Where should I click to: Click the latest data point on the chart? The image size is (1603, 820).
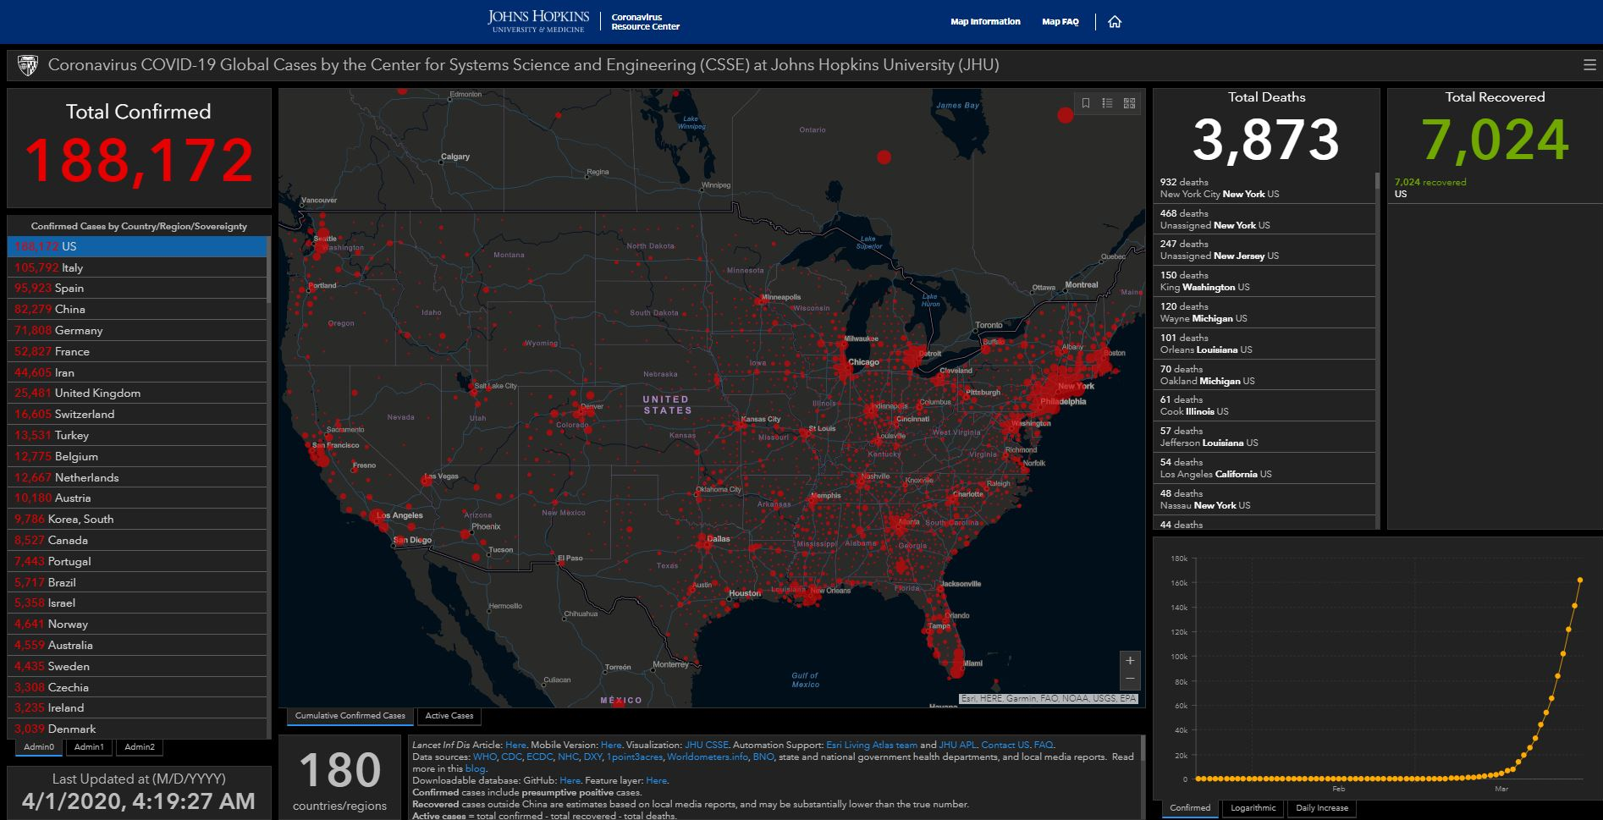point(1580,580)
